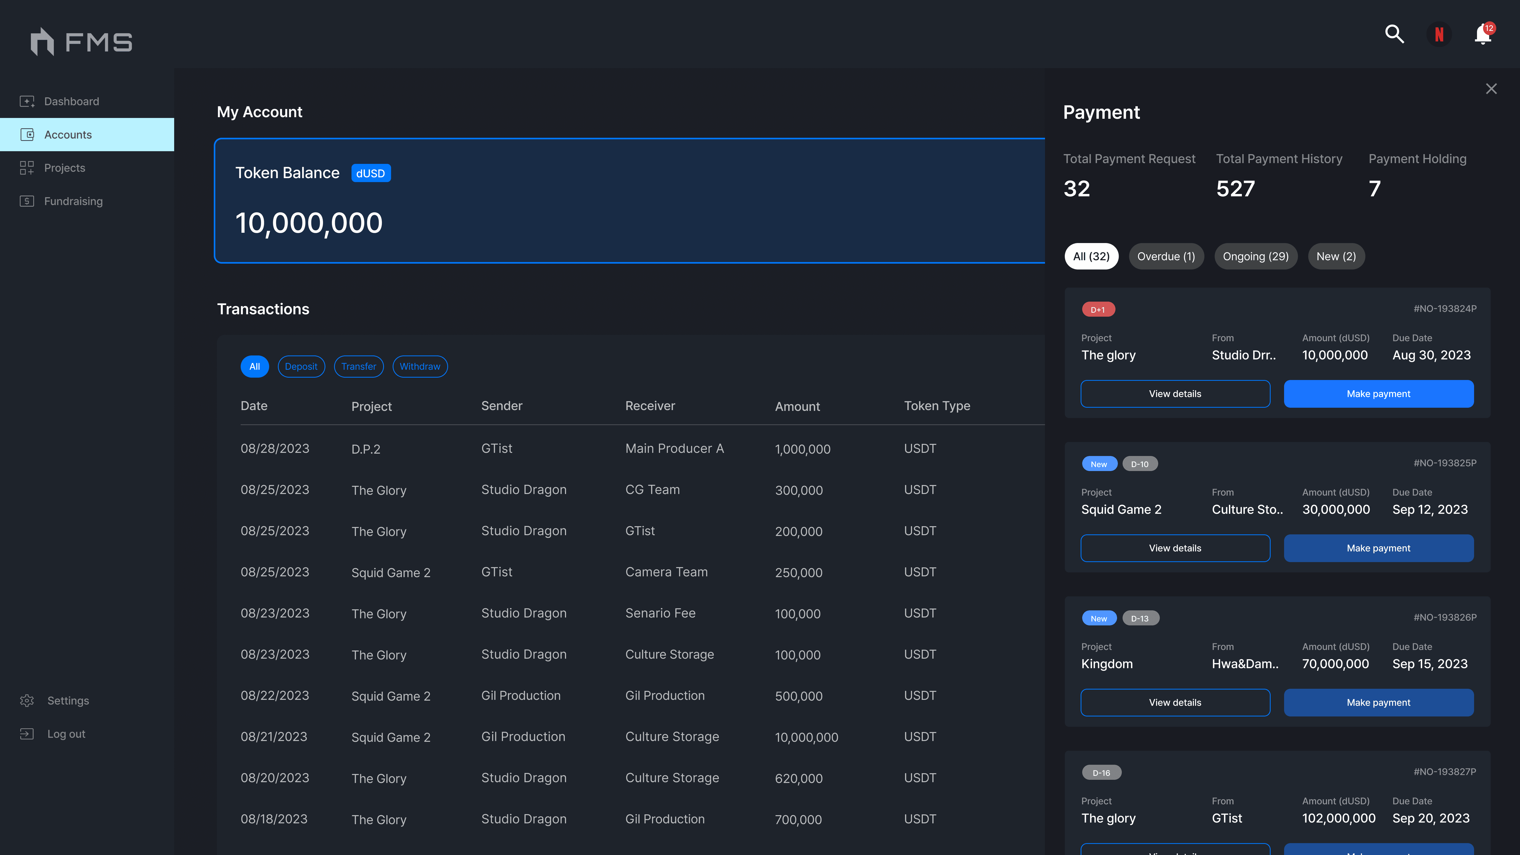The height and width of the screenshot is (855, 1520).
Task: Click the Projects grid icon
Action: (27, 168)
